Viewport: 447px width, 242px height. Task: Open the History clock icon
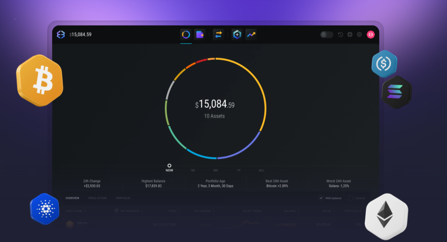pyautogui.click(x=340, y=34)
